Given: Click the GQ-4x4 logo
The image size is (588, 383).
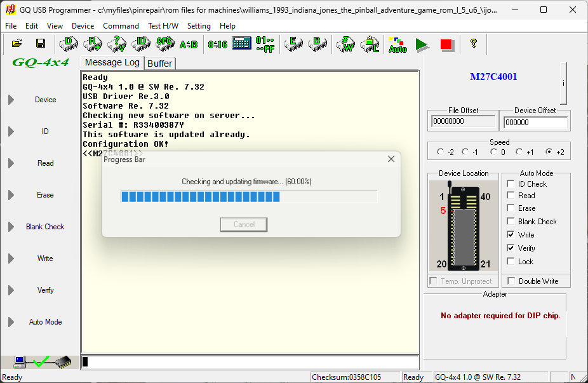Looking at the screenshot, I should tap(41, 62).
